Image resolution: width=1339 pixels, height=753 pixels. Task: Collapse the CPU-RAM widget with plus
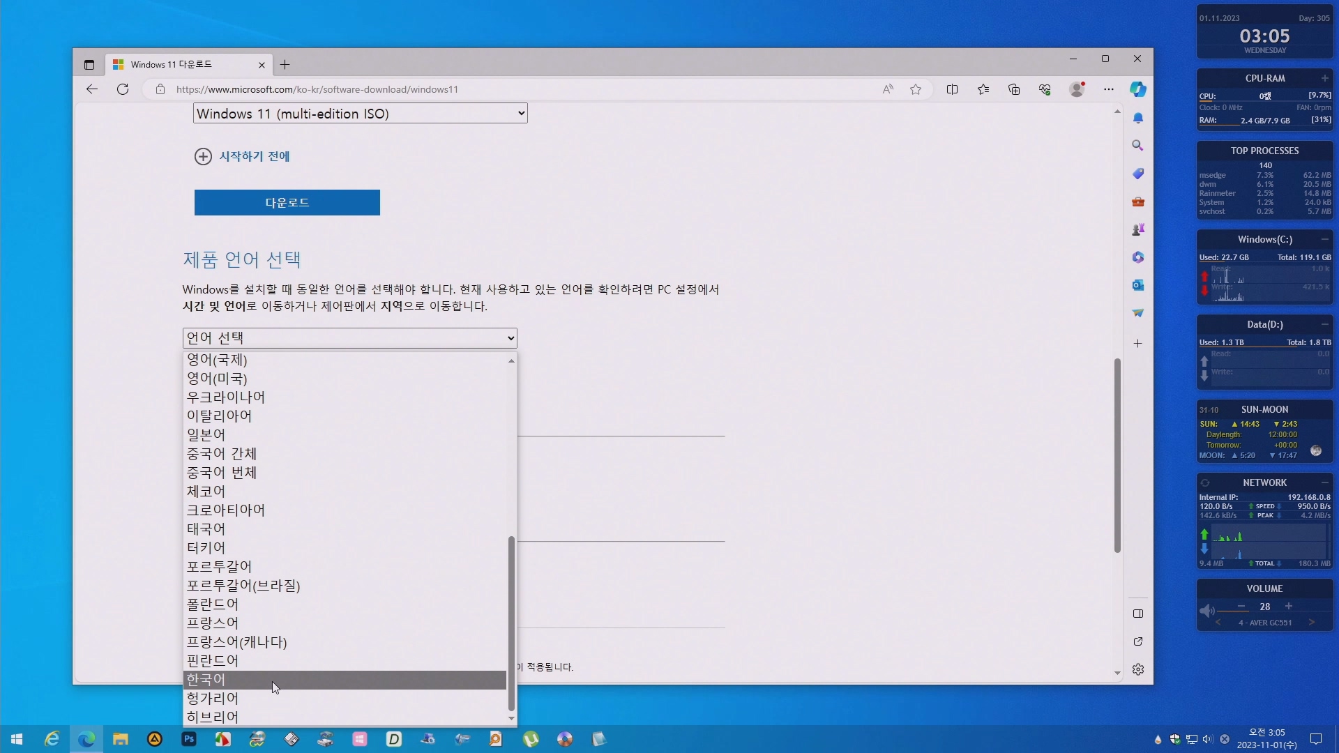tap(1324, 78)
